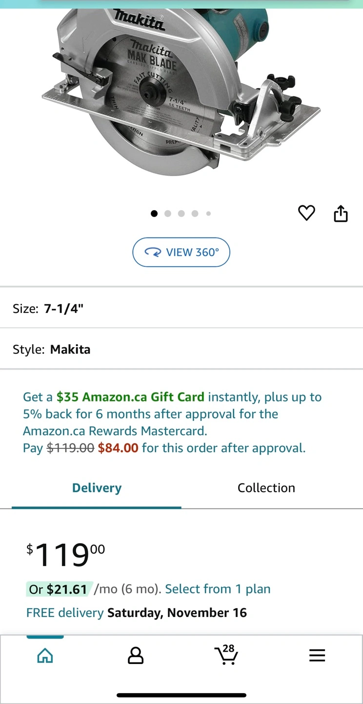Viewport: 363px width, 704px height.
Task: Tap the FREE delivery link
Action: point(65,613)
